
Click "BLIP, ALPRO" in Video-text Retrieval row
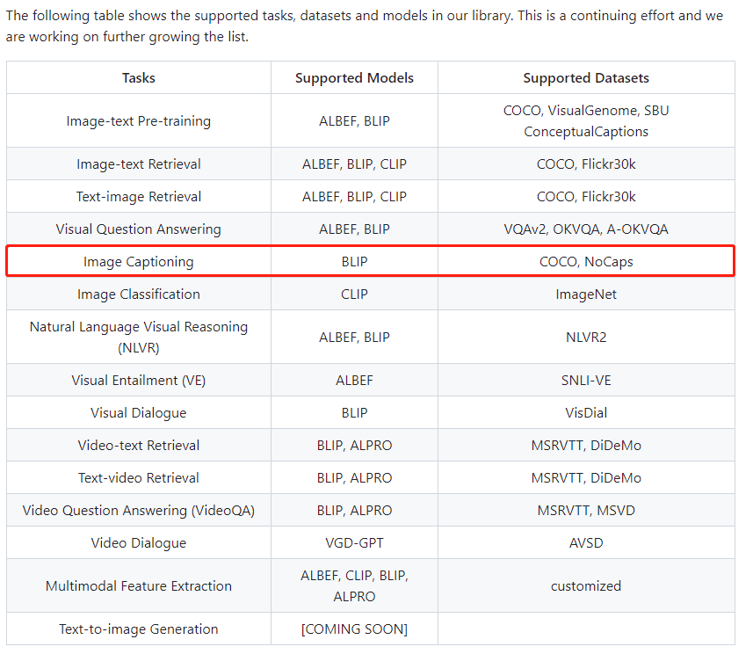354,446
